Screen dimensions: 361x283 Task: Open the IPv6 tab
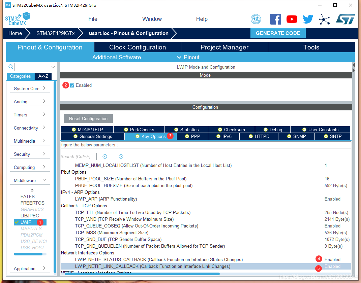(x=224, y=136)
